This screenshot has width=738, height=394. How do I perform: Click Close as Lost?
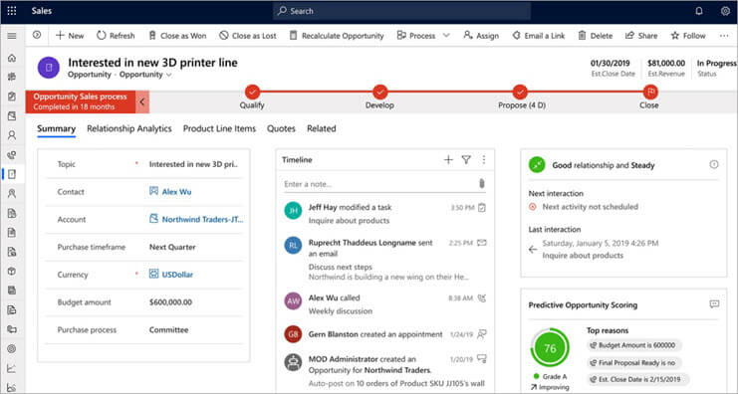click(x=248, y=36)
